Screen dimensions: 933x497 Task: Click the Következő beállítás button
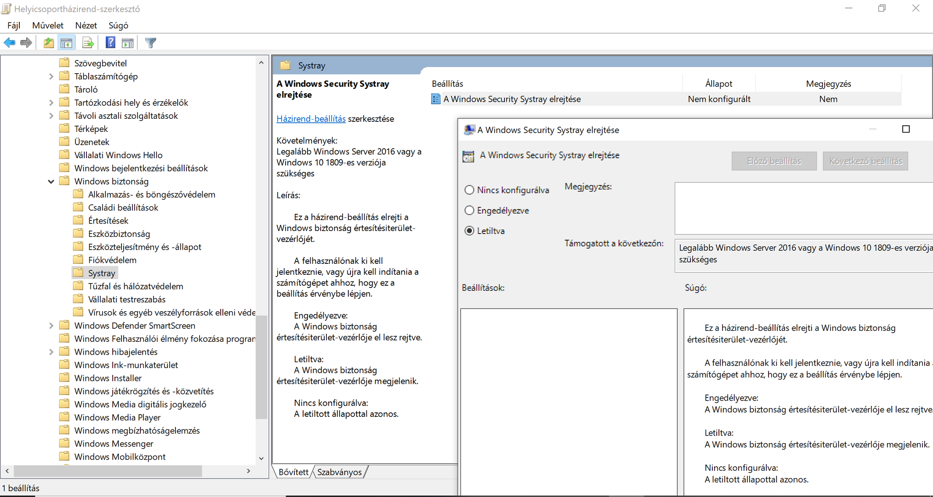pyautogui.click(x=865, y=161)
